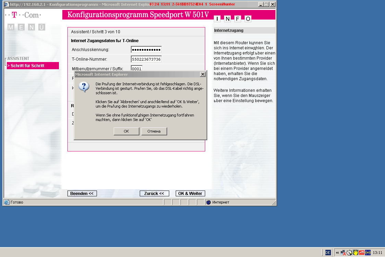Click the question mark dialog icon
The image size is (385, 257).
coord(84,87)
